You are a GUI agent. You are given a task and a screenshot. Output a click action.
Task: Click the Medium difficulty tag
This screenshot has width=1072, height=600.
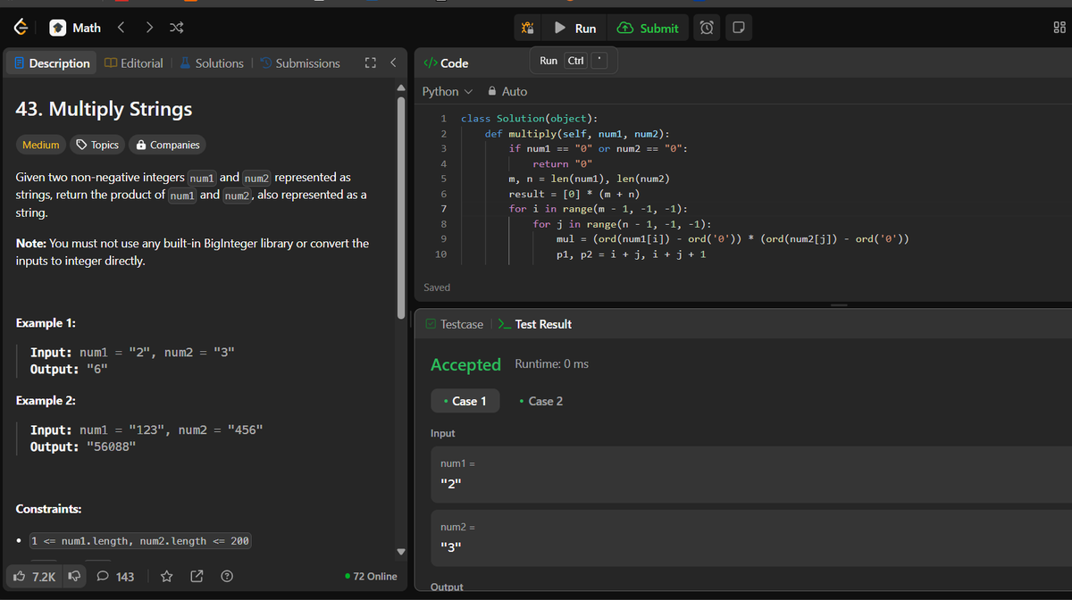(40, 145)
